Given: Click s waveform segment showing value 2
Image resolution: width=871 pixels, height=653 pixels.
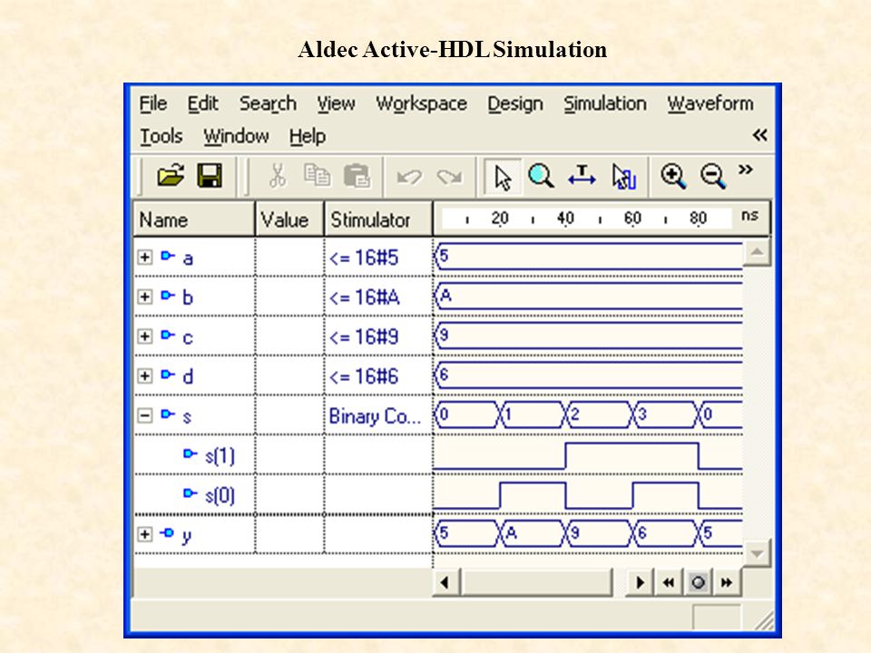Looking at the screenshot, I should [598, 414].
